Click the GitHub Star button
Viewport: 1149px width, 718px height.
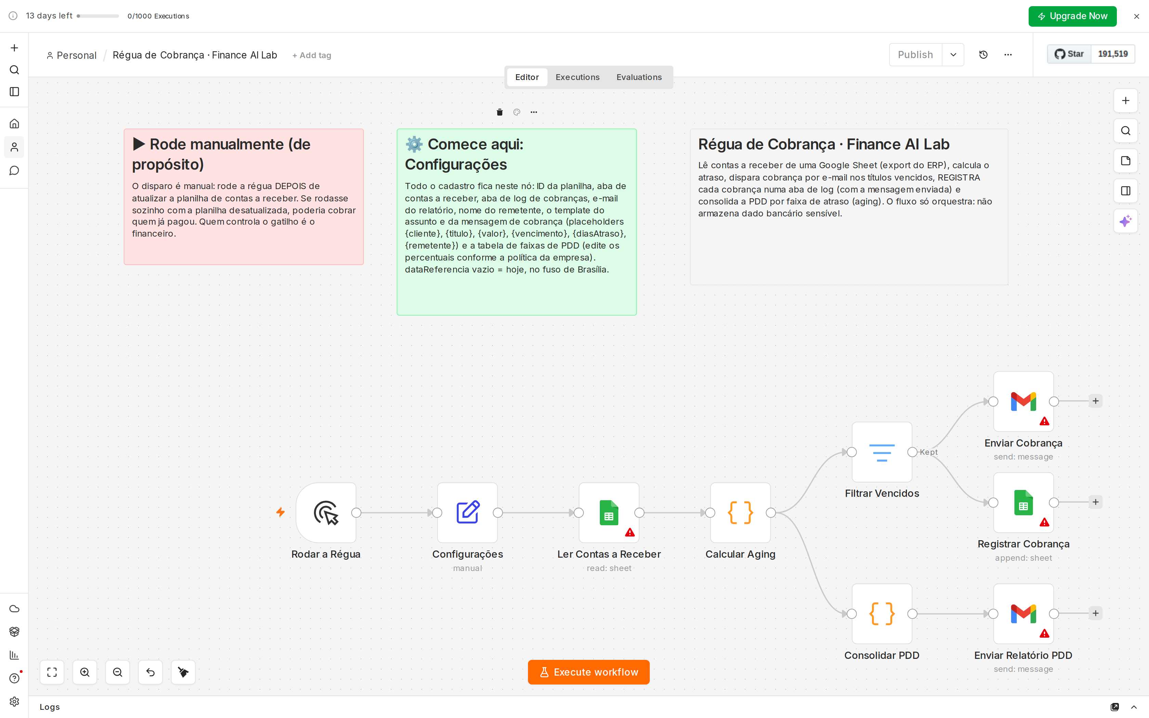pyautogui.click(x=1069, y=54)
